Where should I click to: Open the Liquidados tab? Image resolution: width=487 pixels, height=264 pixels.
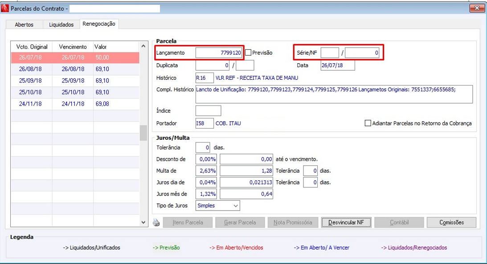point(61,24)
